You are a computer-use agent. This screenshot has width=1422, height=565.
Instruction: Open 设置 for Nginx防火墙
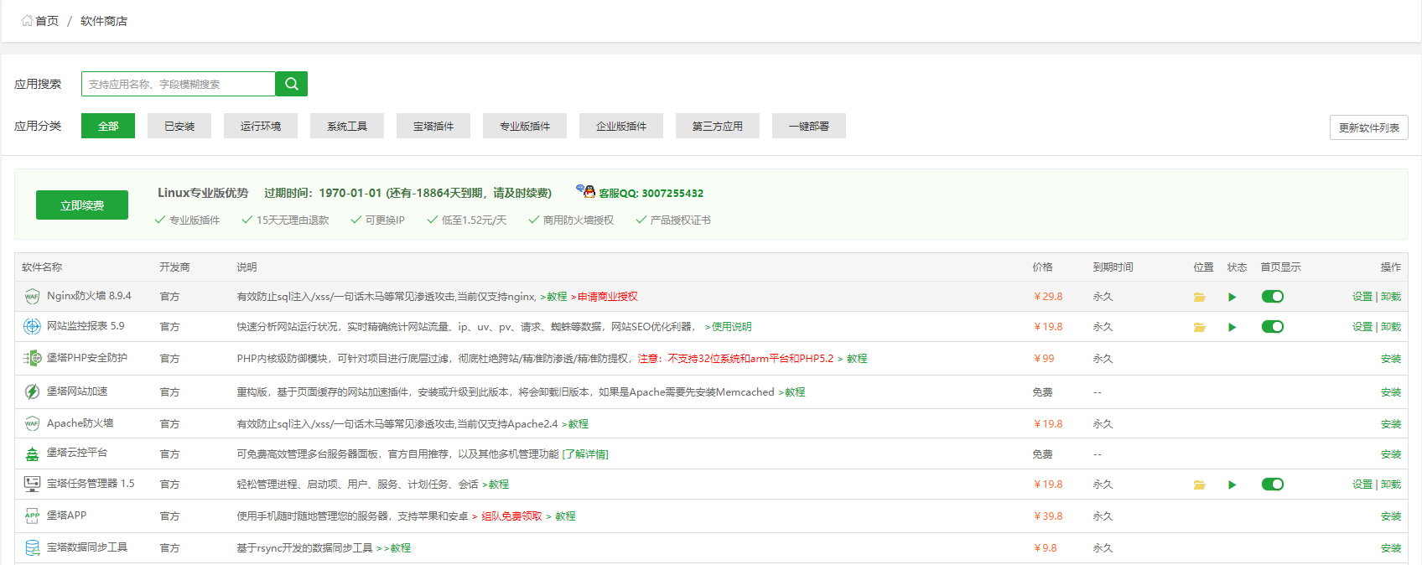point(1362,297)
